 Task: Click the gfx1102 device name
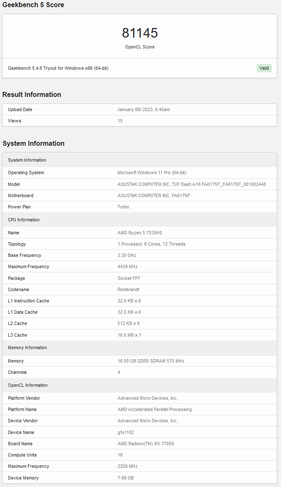[125, 432]
